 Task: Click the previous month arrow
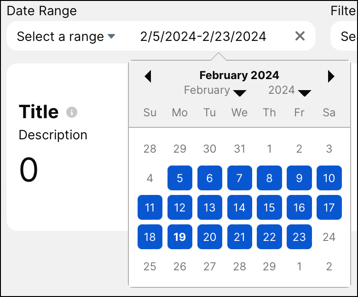tap(148, 76)
